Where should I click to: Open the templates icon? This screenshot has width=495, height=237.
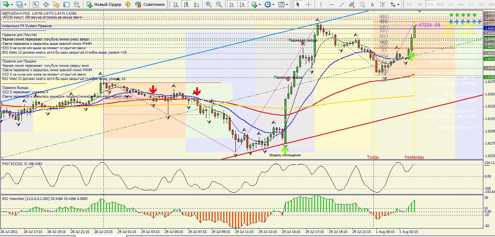tap(281, 4)
